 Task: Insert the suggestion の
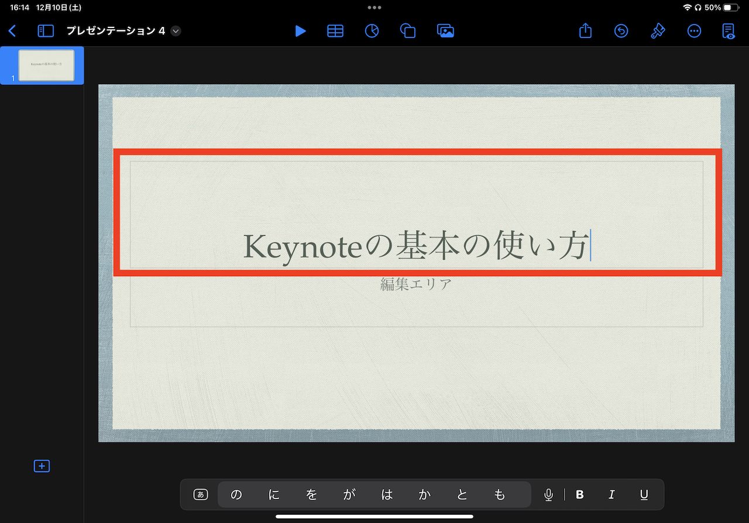tap(236, 495)
